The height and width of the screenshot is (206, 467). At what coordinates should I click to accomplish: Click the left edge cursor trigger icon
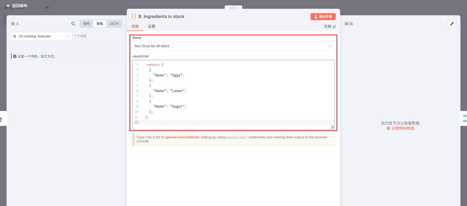tap(1, 119)
